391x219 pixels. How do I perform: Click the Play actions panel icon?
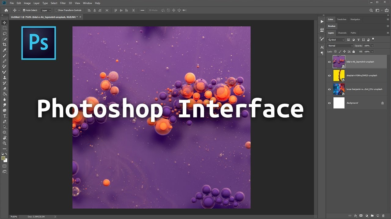[322, 22]
